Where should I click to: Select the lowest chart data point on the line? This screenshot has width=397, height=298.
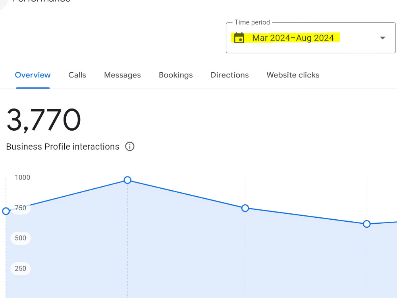[x=366, y=224]
